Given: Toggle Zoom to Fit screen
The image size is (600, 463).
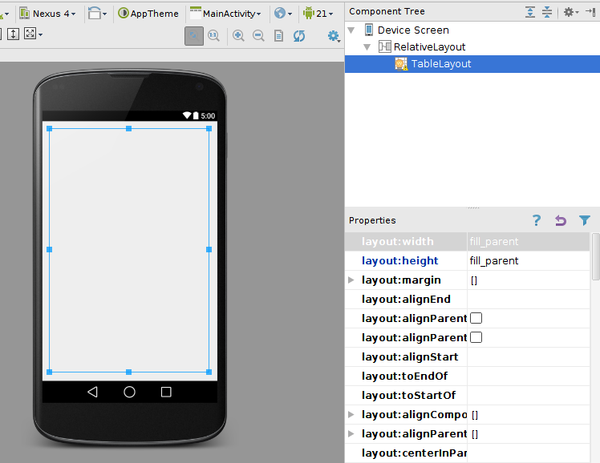Looking at the screenshot, I should (x=194, y=36).
